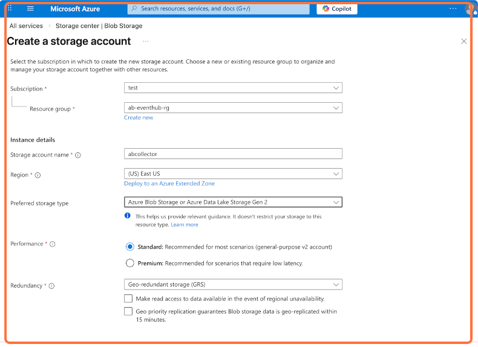This screenshot has width=478, height=347.
Task: Expand the Subscription dropdown
Action: click(233, 88)
